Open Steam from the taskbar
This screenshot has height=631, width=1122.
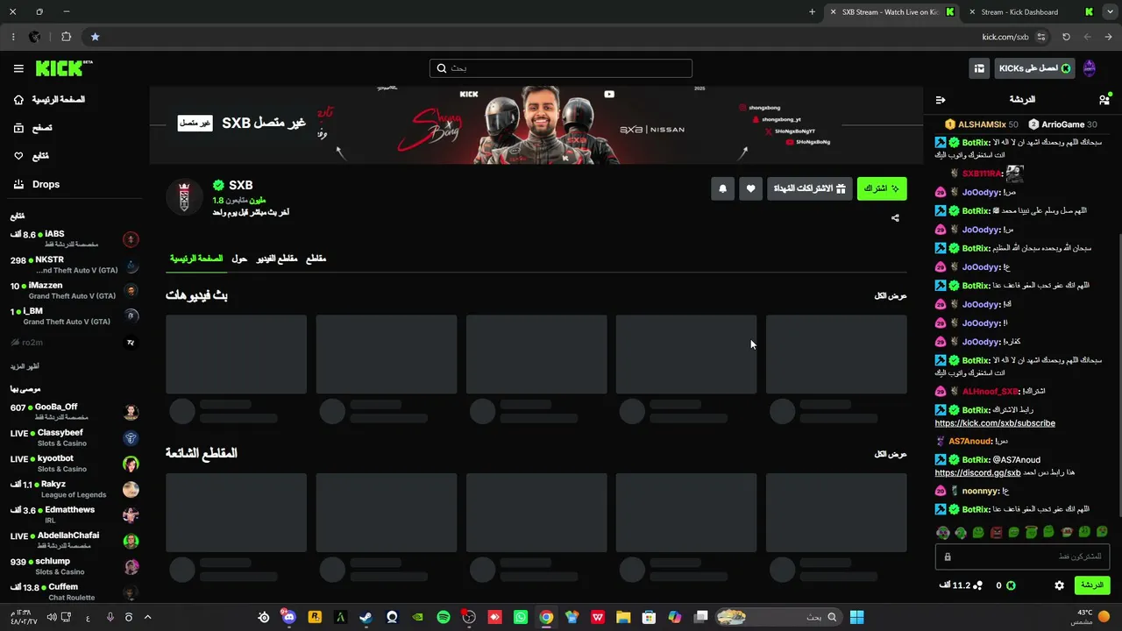pyautogui.click(x=366, y=617)
